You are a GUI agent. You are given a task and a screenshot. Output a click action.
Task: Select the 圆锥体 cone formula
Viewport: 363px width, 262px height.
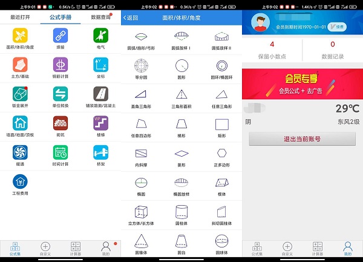point(141,244)
